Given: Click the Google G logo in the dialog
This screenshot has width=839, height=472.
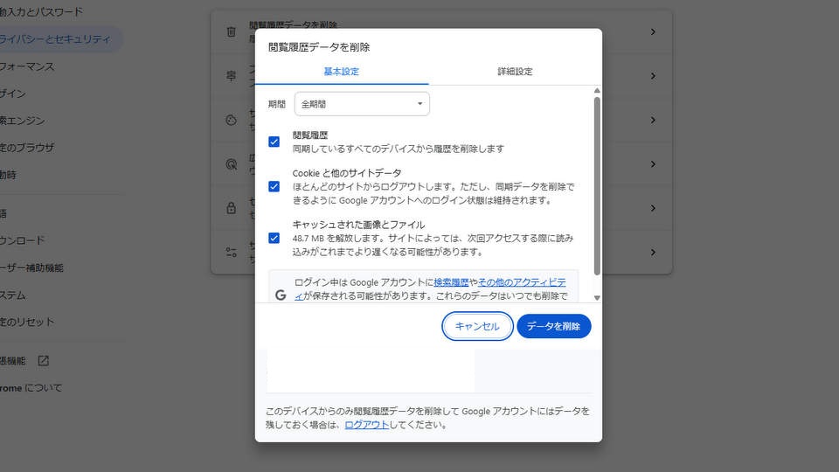Looking at the screenshot, I should click(281, 295).
